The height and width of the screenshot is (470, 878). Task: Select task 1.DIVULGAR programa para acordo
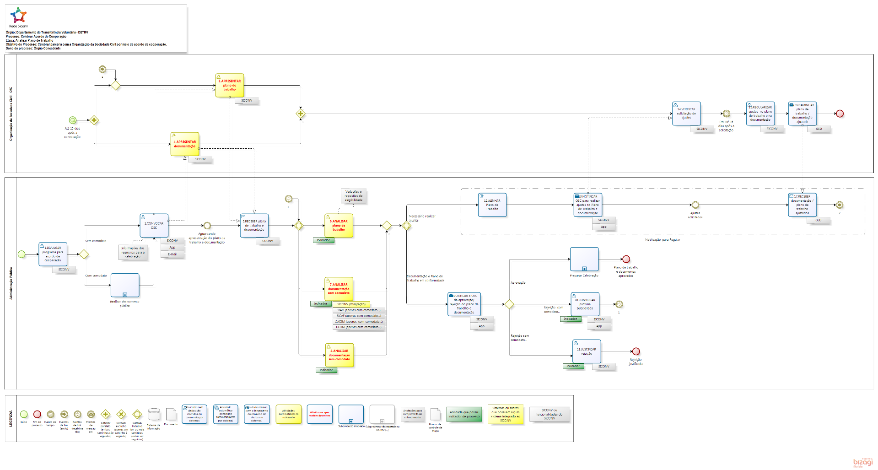click(x=53, y=254)
